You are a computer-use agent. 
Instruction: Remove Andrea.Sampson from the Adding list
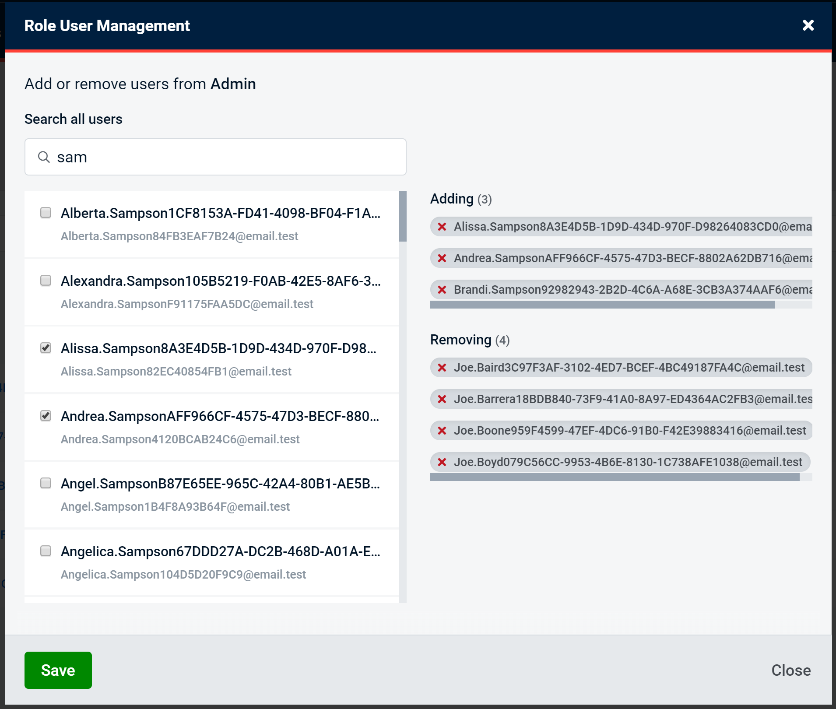pos(441,258)
